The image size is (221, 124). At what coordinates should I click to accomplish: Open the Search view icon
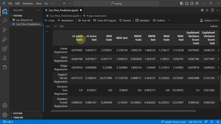4,21
